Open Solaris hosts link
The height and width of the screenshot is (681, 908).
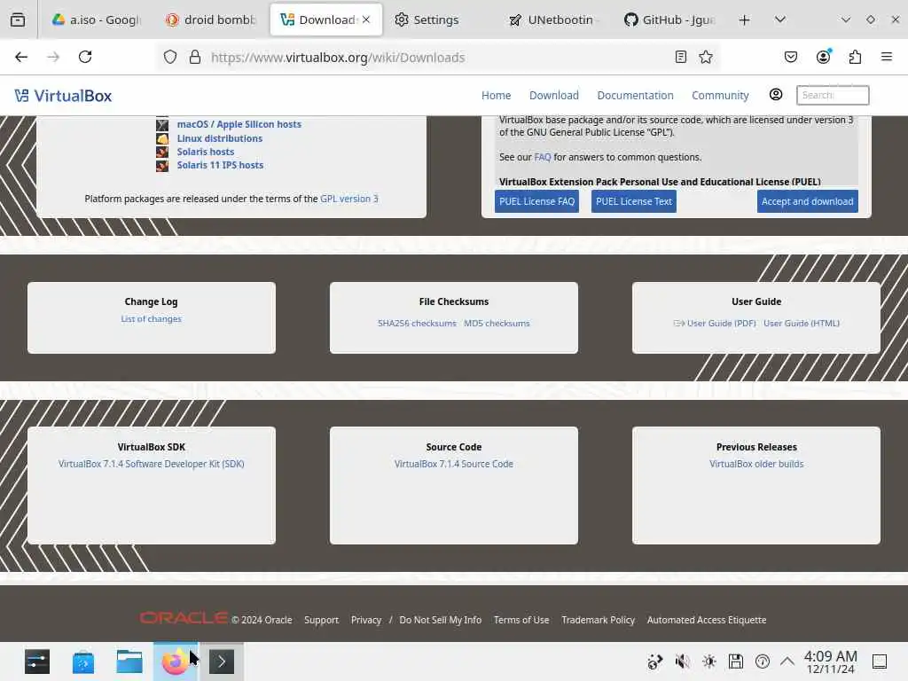point(206,152)
